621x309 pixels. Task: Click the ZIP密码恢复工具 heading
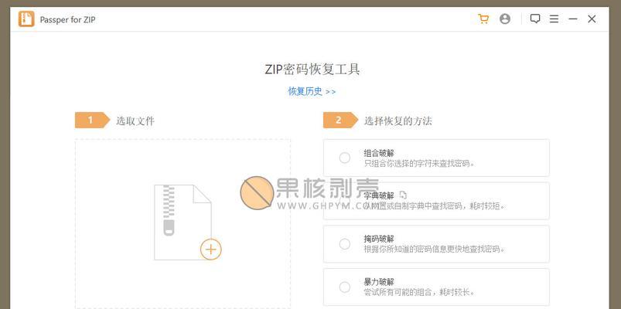tap(312, 70)
